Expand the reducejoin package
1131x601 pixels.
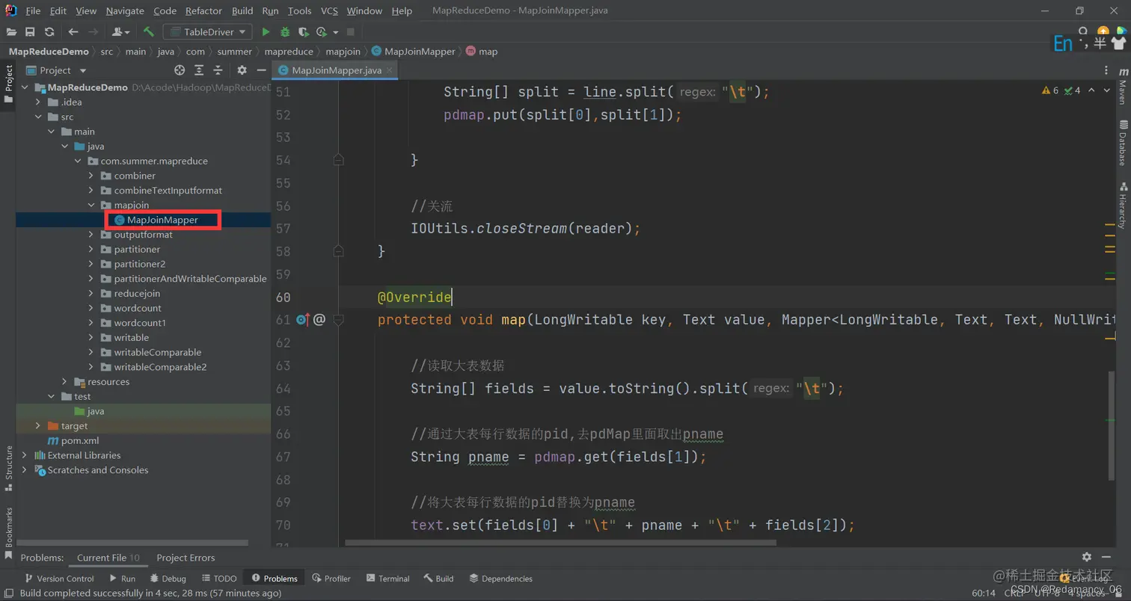[91, 293]
